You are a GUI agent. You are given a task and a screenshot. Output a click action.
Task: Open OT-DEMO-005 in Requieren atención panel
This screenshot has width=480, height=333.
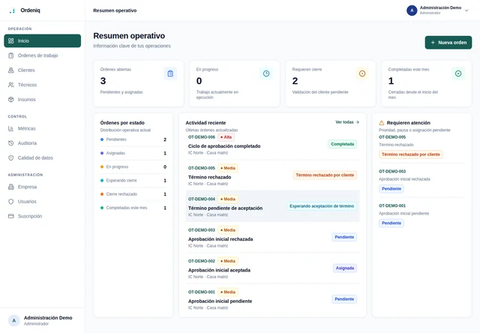pyautogui.click(x=392, y=137)
